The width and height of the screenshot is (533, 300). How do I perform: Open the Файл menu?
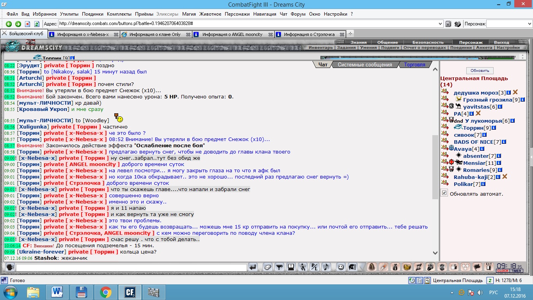point(12,14)
